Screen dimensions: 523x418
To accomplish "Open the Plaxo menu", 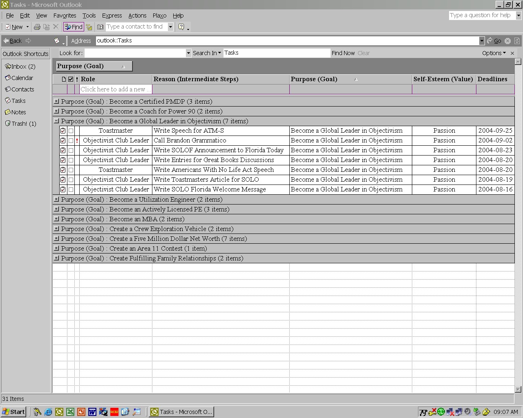I will point(159,16).
